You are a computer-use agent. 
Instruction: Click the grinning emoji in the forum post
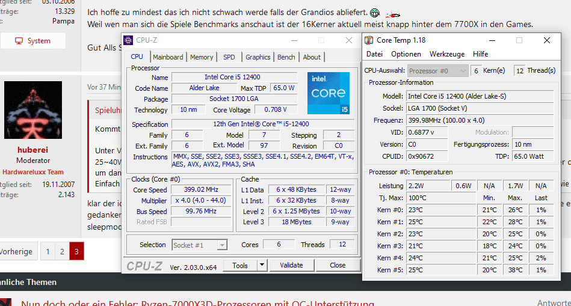pos(375,13)
